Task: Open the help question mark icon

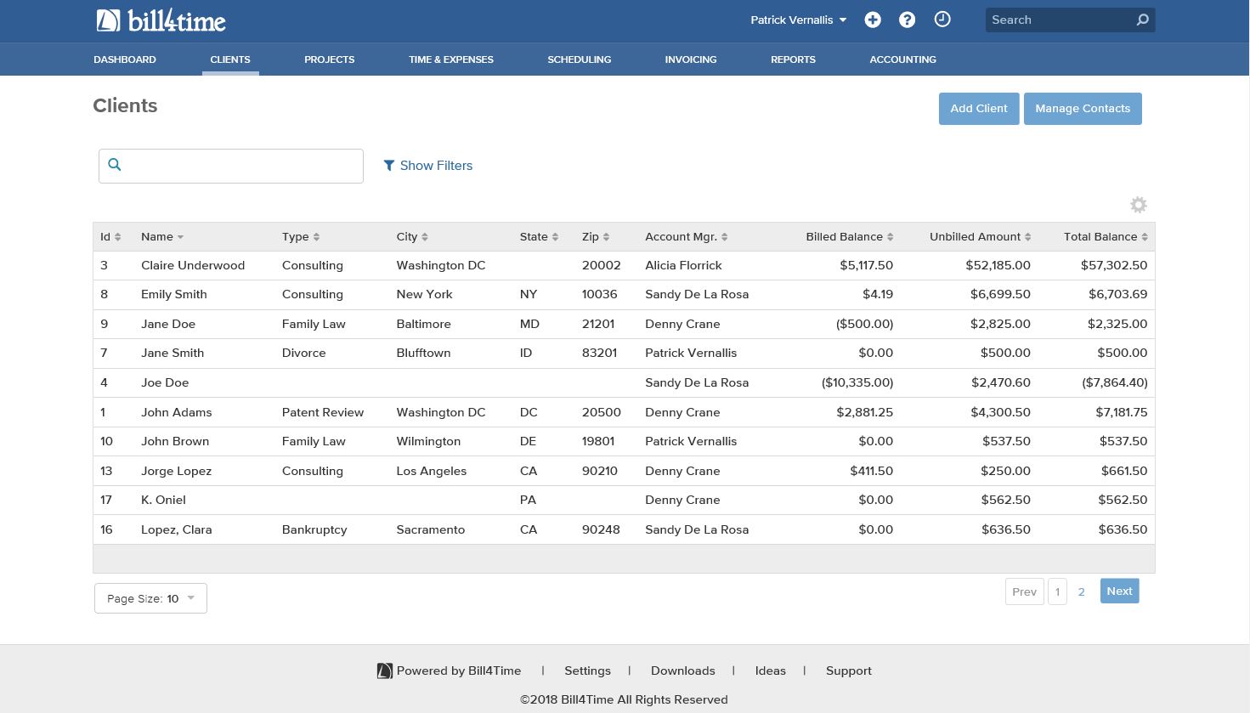Action: tap(907, 20)
